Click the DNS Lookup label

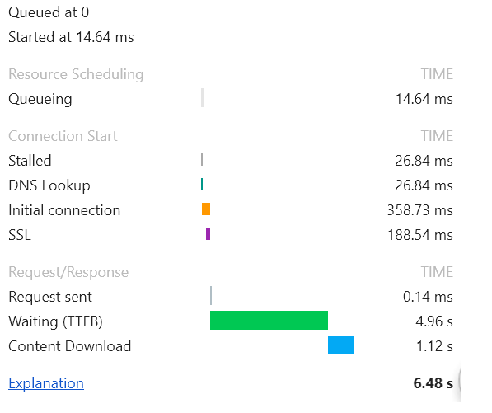pyautogui.click(x=49, y=185)
